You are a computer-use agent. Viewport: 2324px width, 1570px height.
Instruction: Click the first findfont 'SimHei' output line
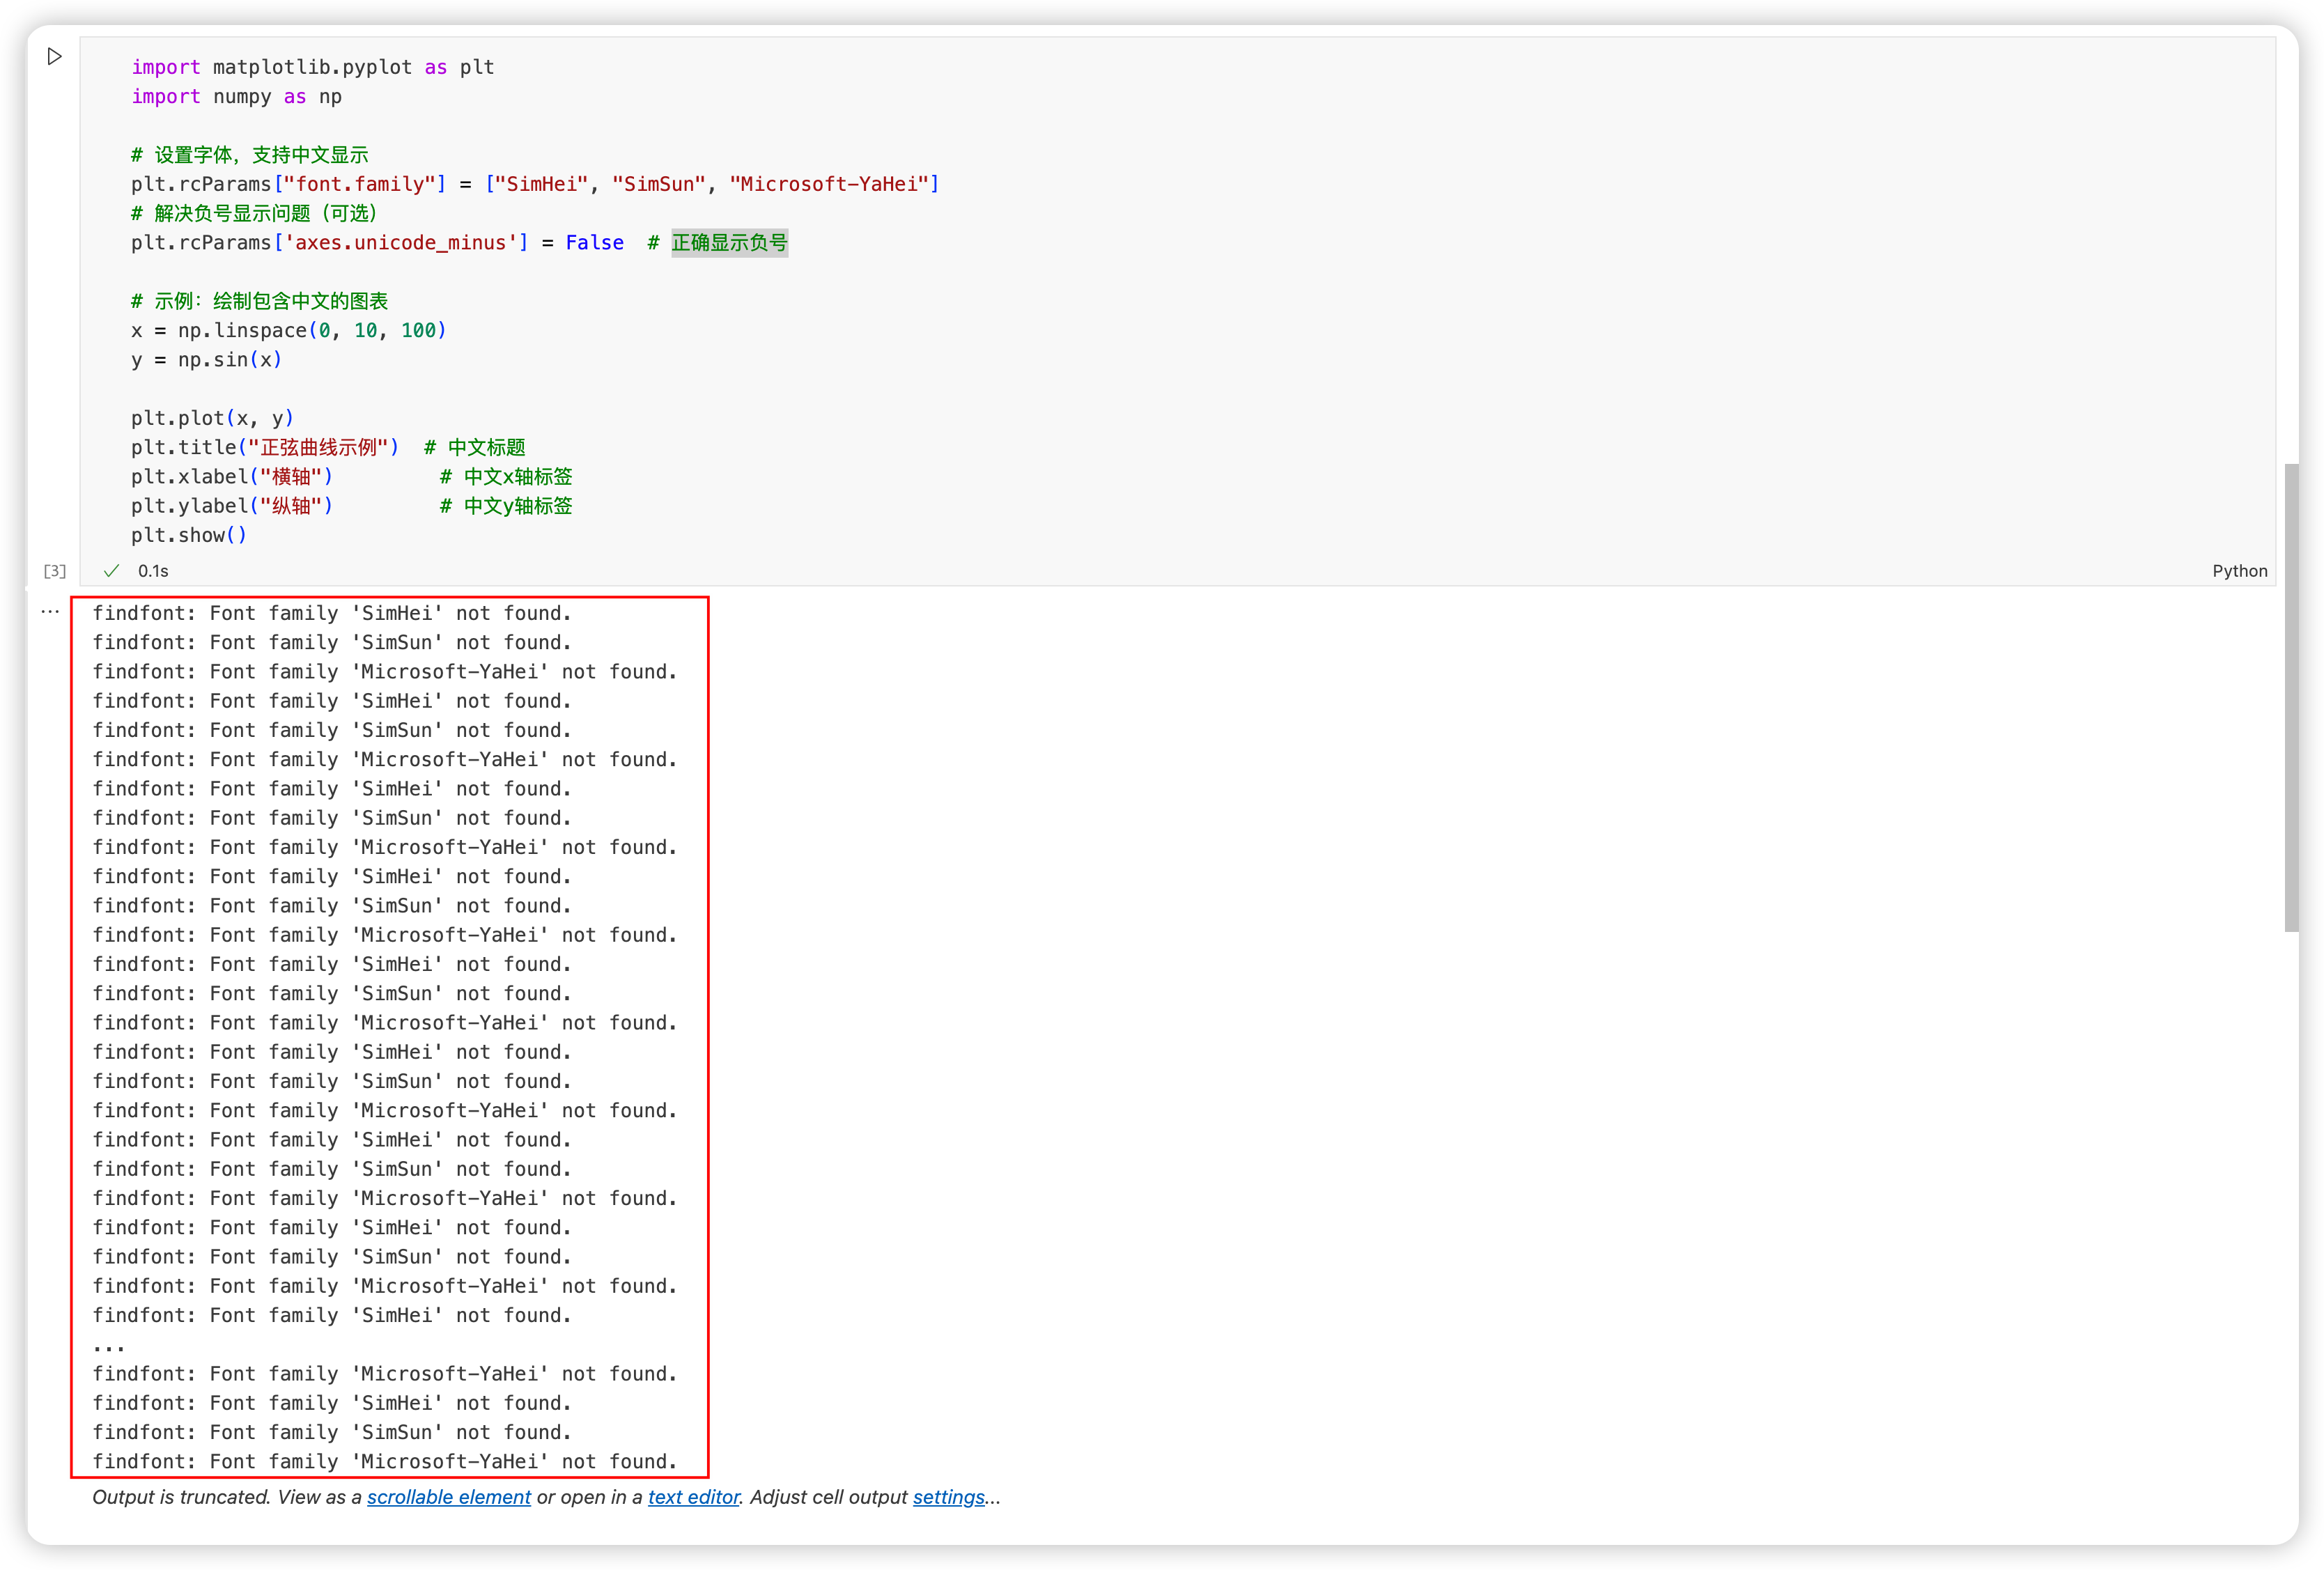tap(332, 613)
